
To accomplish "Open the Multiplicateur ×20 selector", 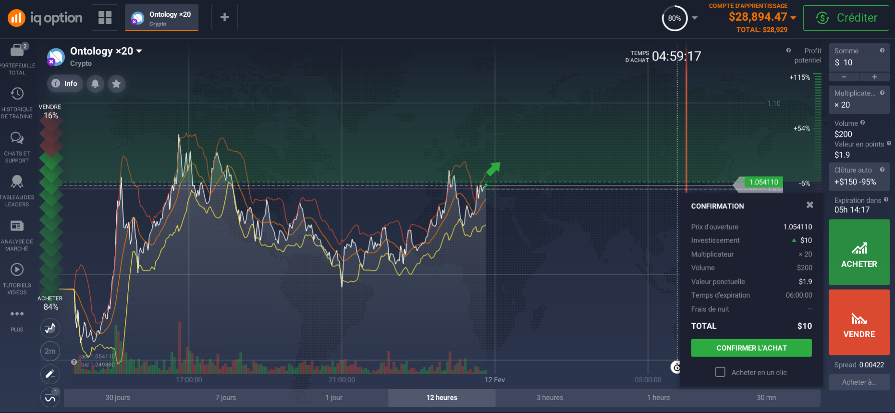I will pos(859,99).
